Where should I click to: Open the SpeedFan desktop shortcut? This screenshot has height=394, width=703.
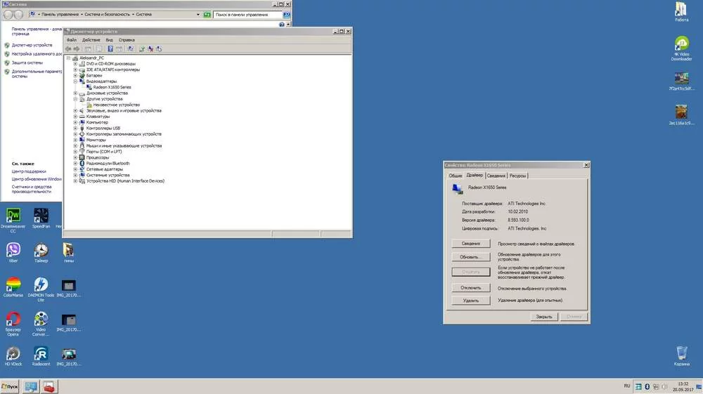click(x=41, y=218)
